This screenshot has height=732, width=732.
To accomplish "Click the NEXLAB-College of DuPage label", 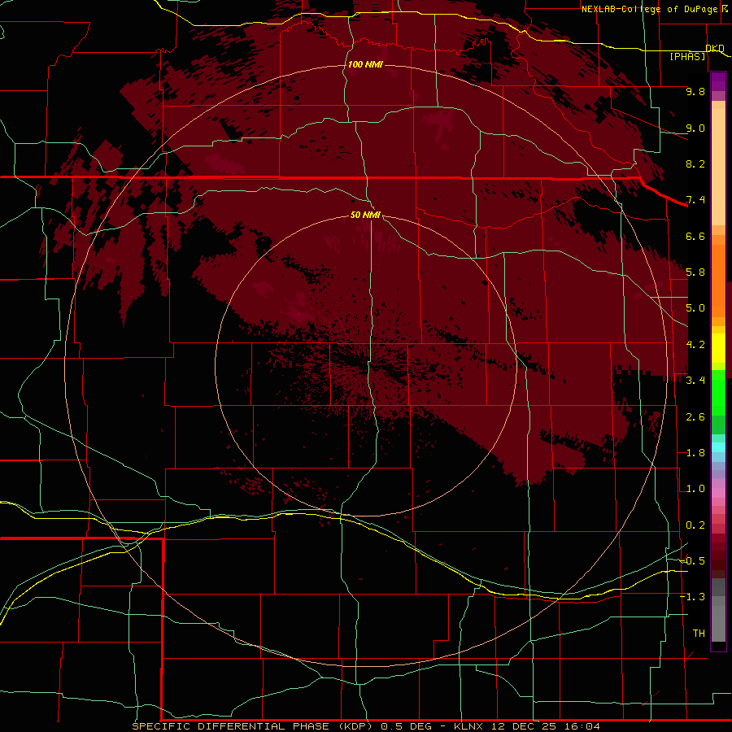I will (x=650, y=9).
